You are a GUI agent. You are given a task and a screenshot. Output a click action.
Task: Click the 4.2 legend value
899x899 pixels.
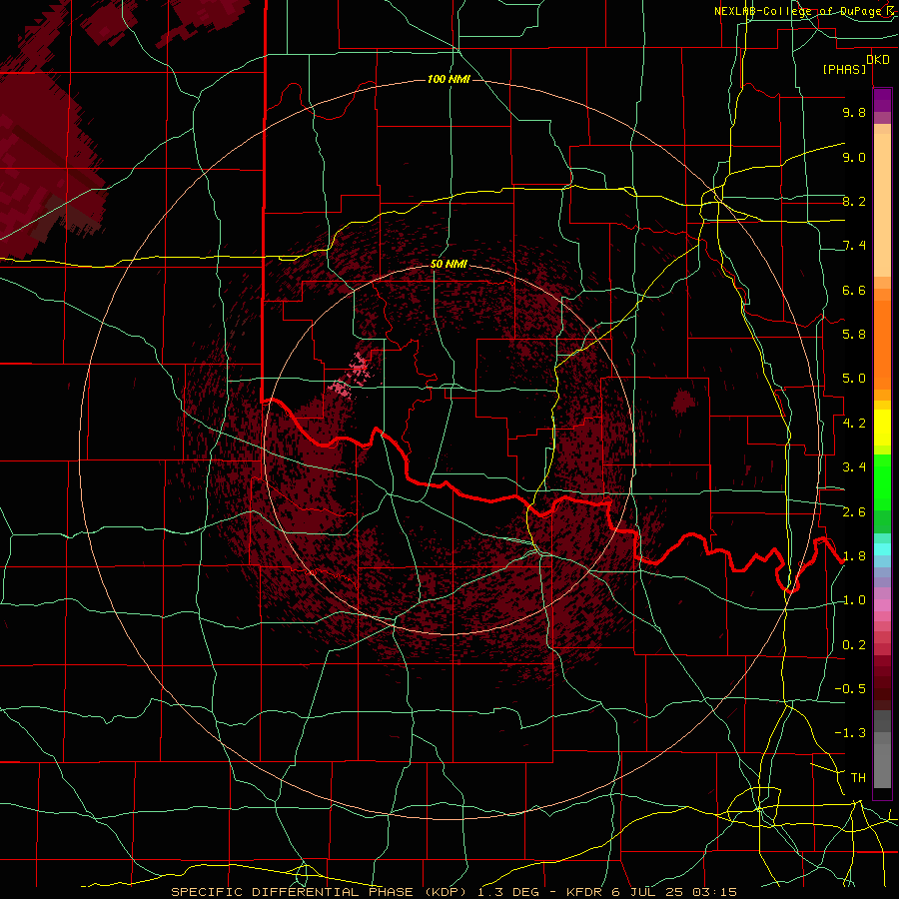tap(854, 424)
